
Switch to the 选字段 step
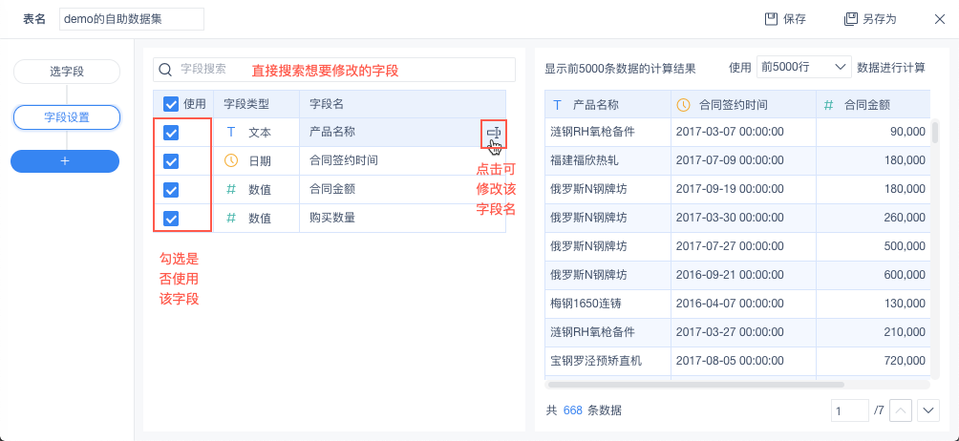[x=67, y=72]
